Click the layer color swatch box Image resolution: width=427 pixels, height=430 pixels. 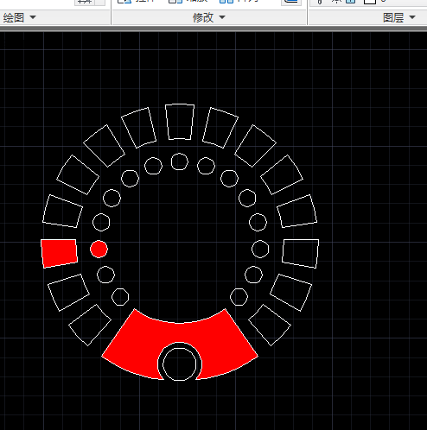pyautogui.click(x=370, y=2)
